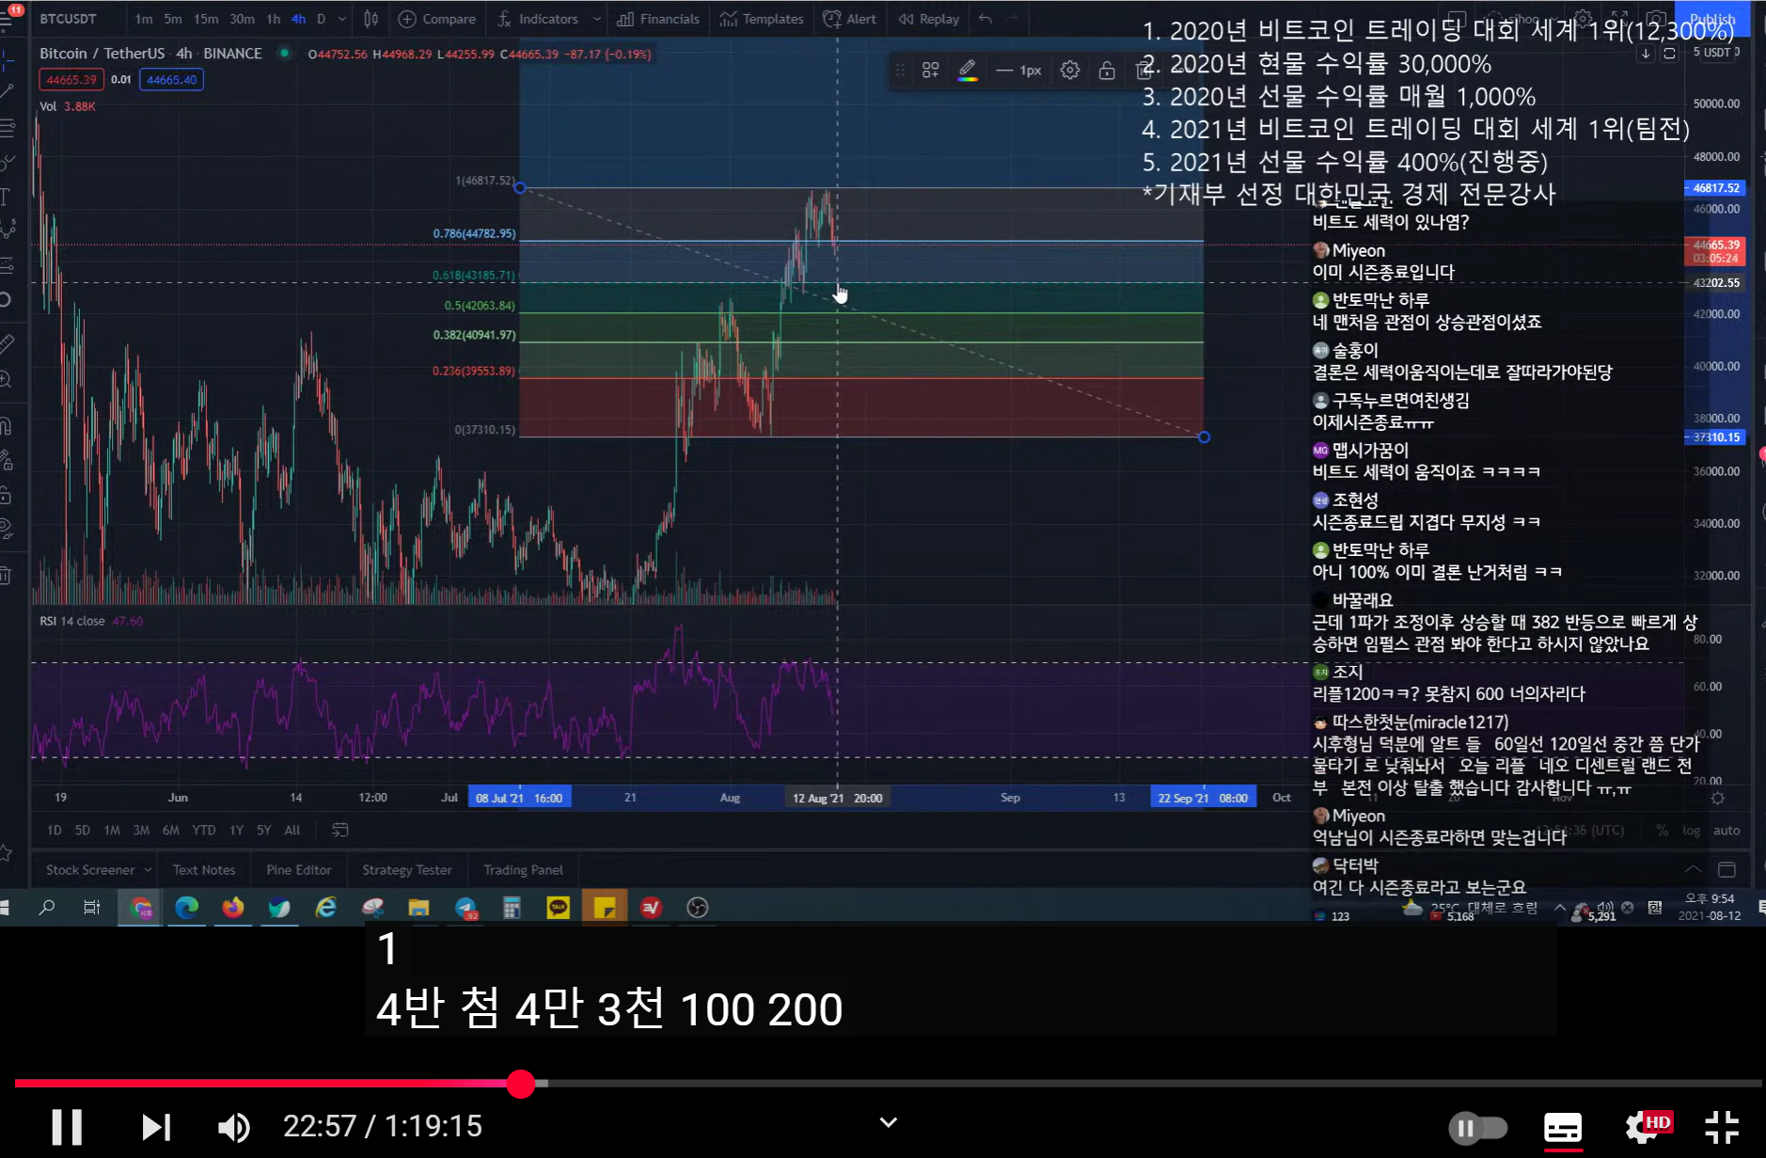Toggle the drawing lock icon
This screenshot has width=1766, height=1158.
(x=1107, y=70)
